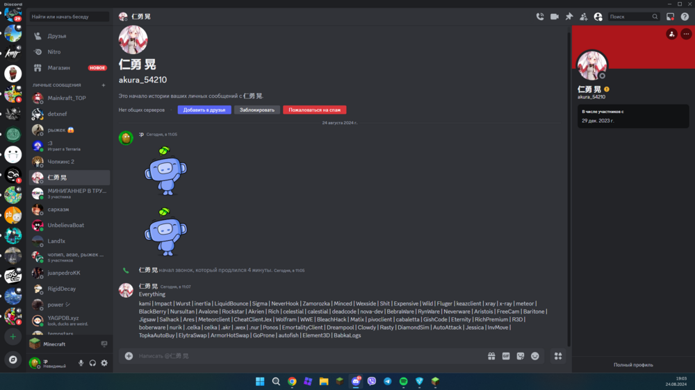The width and height of the screenshot is (695, 390).
Task: Open File Explorer from the taskbar
Action: point(324,381)
